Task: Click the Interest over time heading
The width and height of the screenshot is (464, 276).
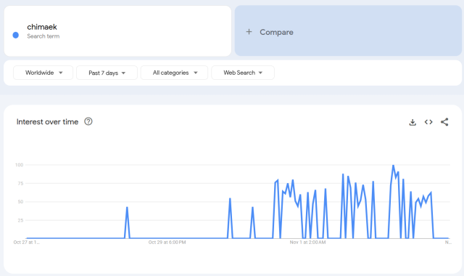Action: point(47,122)
